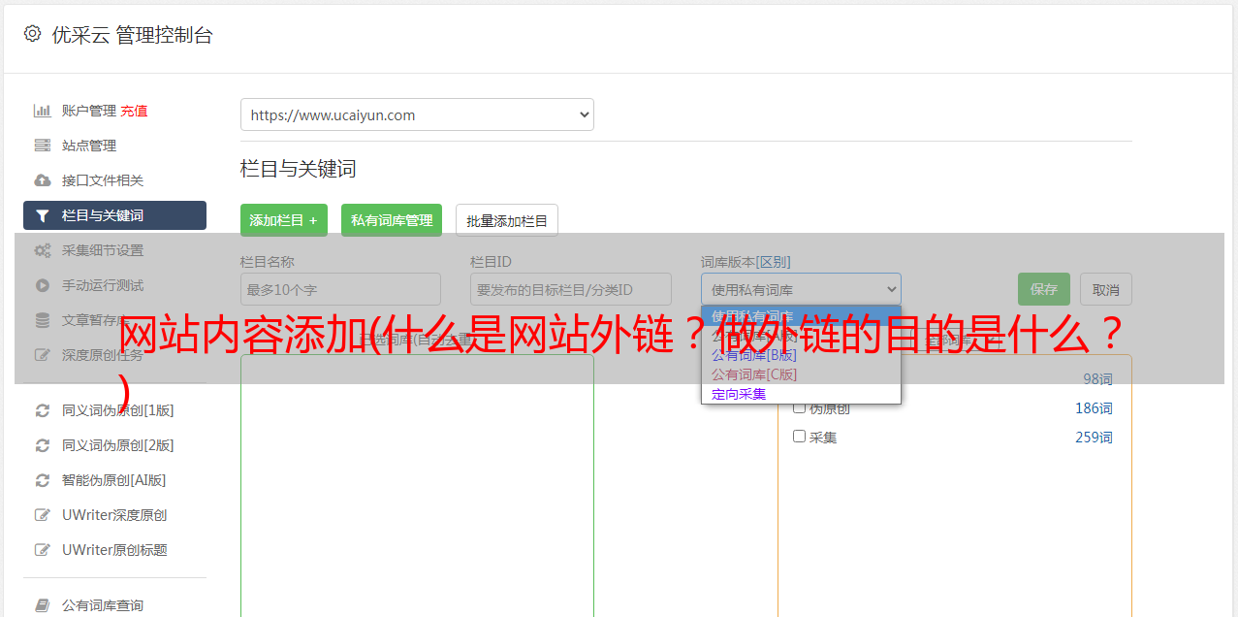Screen dimensions: 1238x617
Task: Click the 批量添加栏目 button
Action: 506,220
